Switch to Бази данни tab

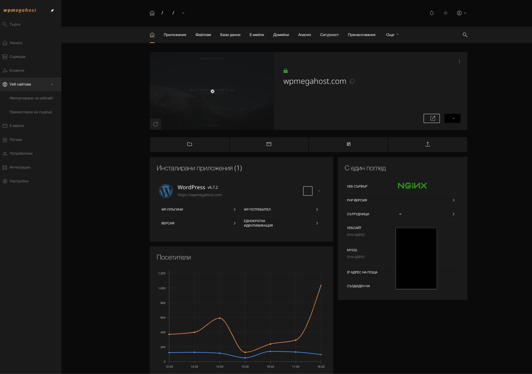point(230,35)
